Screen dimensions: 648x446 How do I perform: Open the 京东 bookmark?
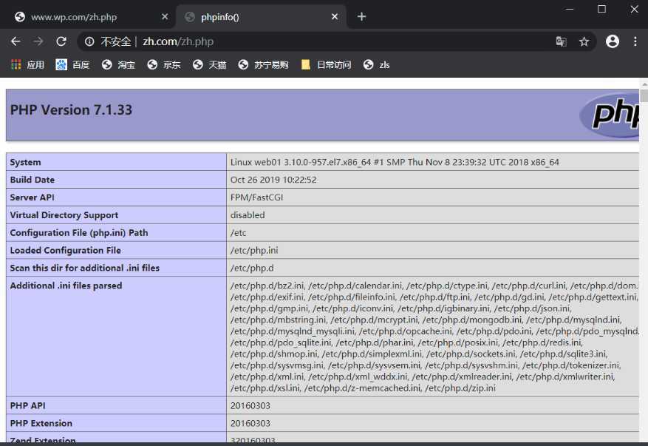(163, 64)
